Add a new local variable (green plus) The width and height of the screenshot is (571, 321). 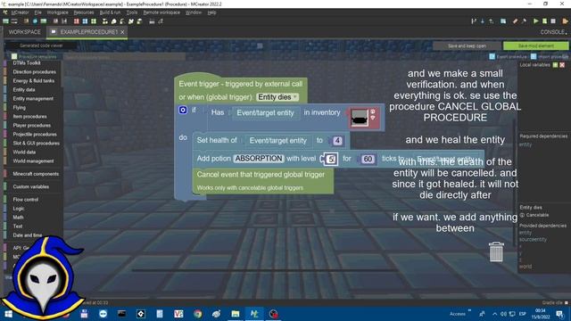click(555, 65)
